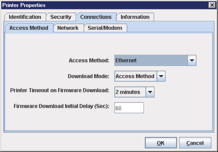Click the Cancel button
This screenshot has height=152, width=218.
coord(195,143)
